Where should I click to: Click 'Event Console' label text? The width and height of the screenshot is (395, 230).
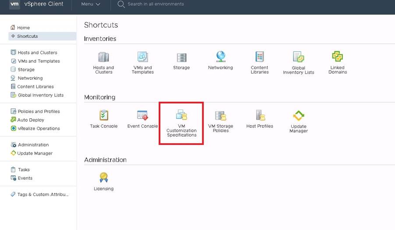[143, 126]
